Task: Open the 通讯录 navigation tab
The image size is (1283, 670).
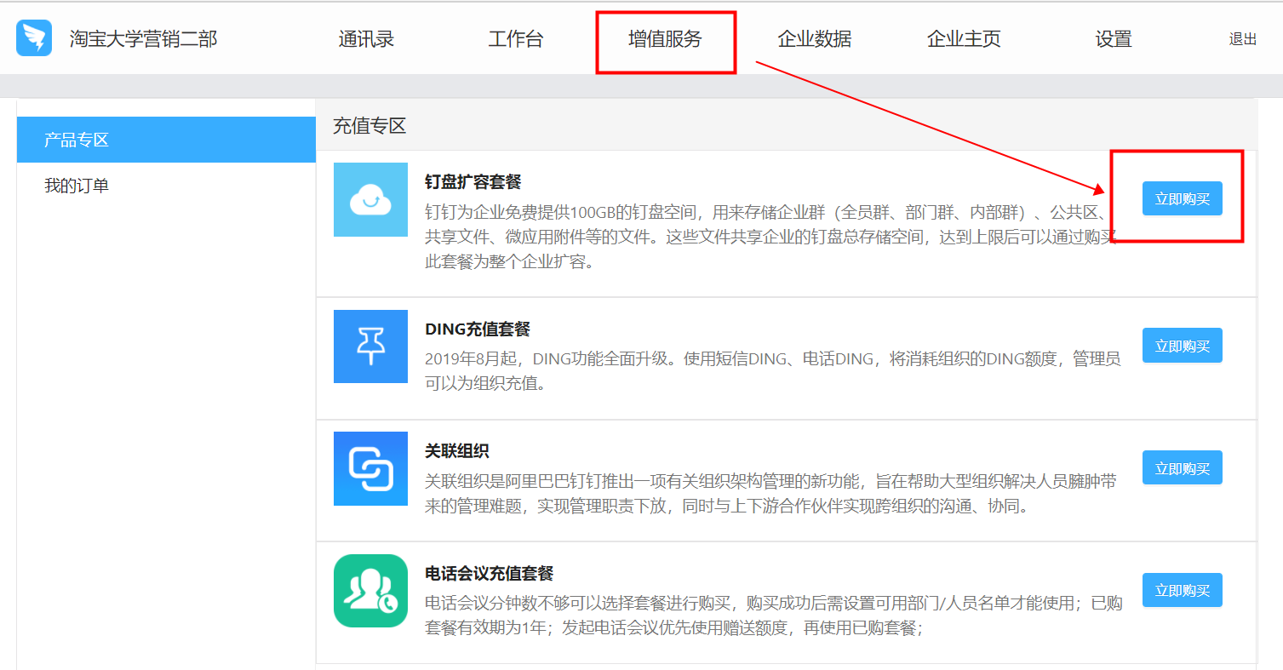Action: (366, 39)
